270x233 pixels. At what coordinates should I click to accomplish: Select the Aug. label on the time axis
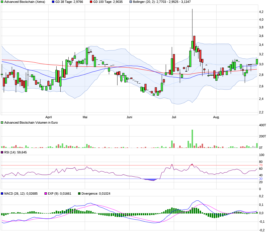[216, 117]
